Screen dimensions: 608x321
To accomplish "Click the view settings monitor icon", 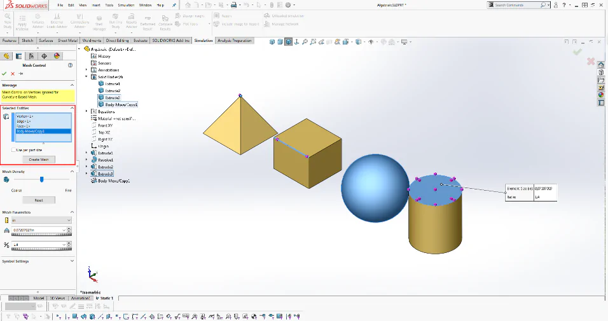I will coord(404,42).
